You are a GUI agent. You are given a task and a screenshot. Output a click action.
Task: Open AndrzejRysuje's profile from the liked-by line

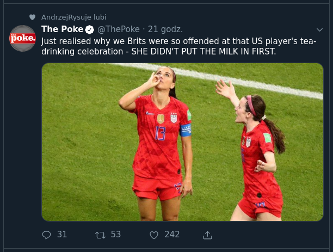point(66,17)
